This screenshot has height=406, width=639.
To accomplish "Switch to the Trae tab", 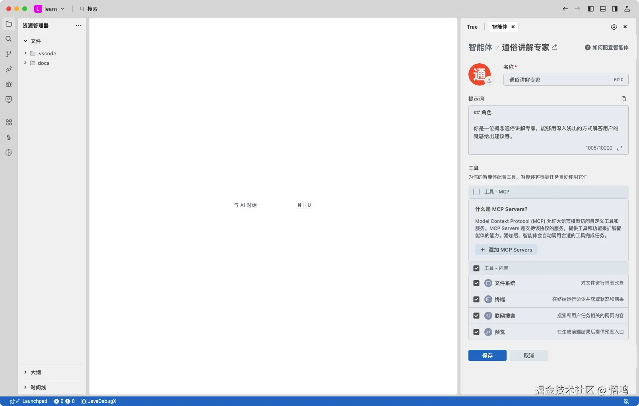I will tap(472, 27).
